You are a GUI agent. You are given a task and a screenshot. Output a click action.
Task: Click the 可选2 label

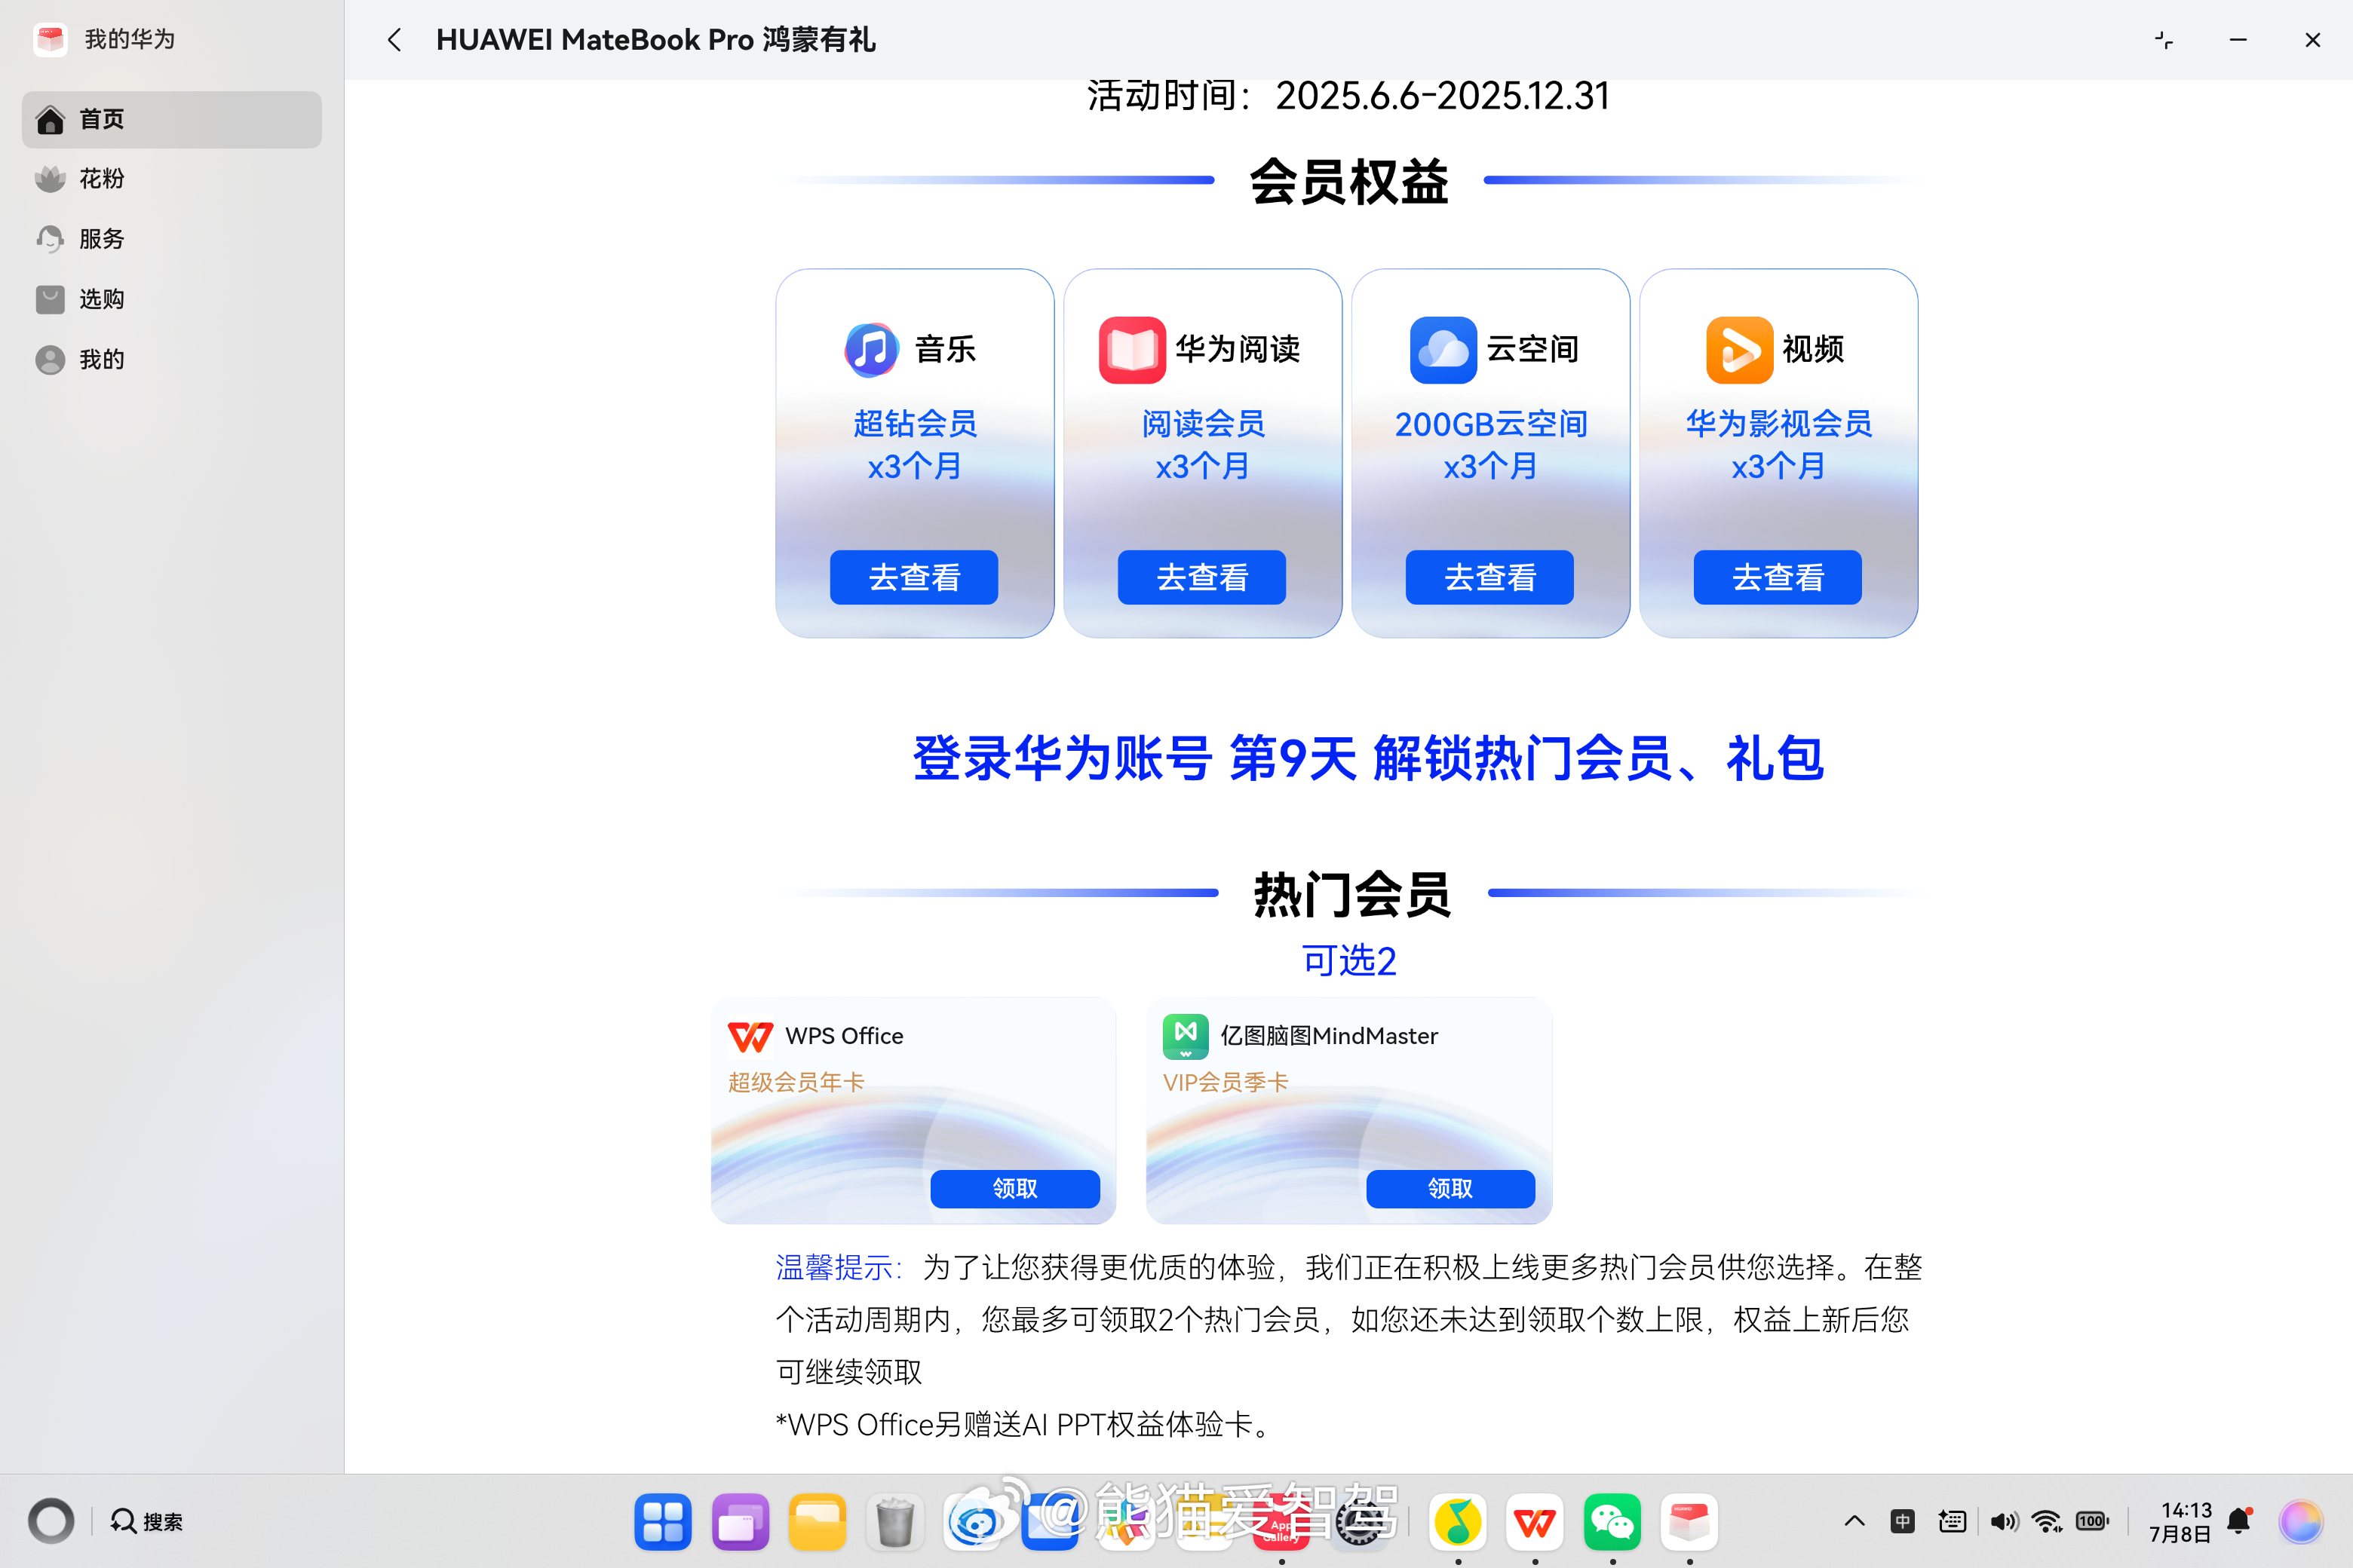pyautogui.click(x=1348, y=961)
